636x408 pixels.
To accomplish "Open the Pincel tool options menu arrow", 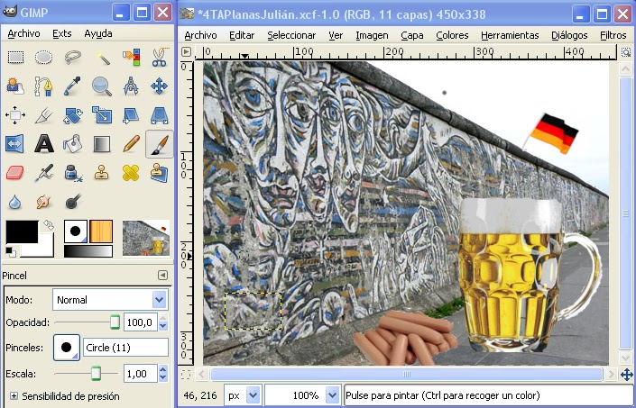I will (162, 276).
